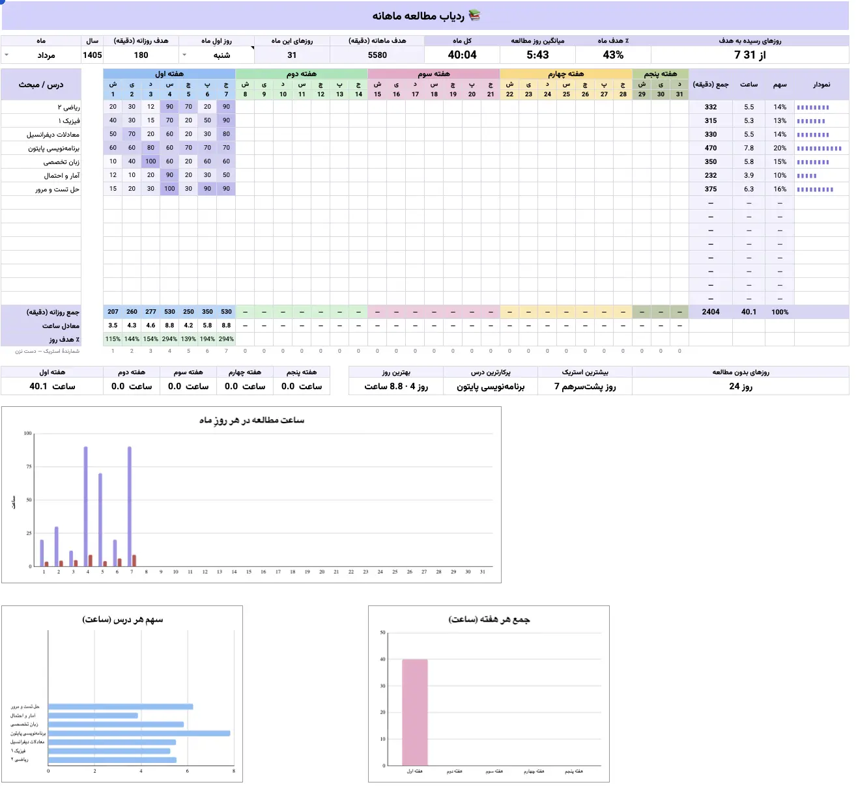This screenshot has height=789, width=856.
Task: Select the year cell containing 1405
Action: coord(93,55)
